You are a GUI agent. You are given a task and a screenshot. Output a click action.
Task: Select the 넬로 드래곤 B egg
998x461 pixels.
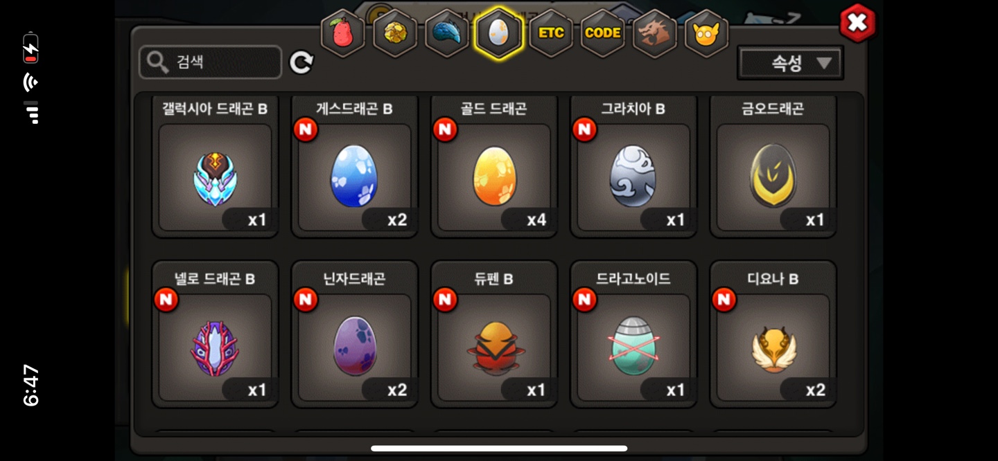(x=215, y=334)
